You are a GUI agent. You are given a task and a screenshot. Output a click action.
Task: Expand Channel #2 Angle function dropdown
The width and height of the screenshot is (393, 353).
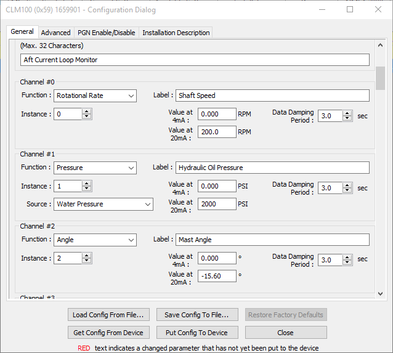(x=95, y=240)
